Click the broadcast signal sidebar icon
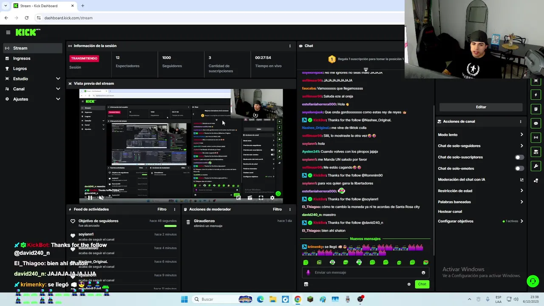Screen dimensions: 544x306 (x=536, y=137)
